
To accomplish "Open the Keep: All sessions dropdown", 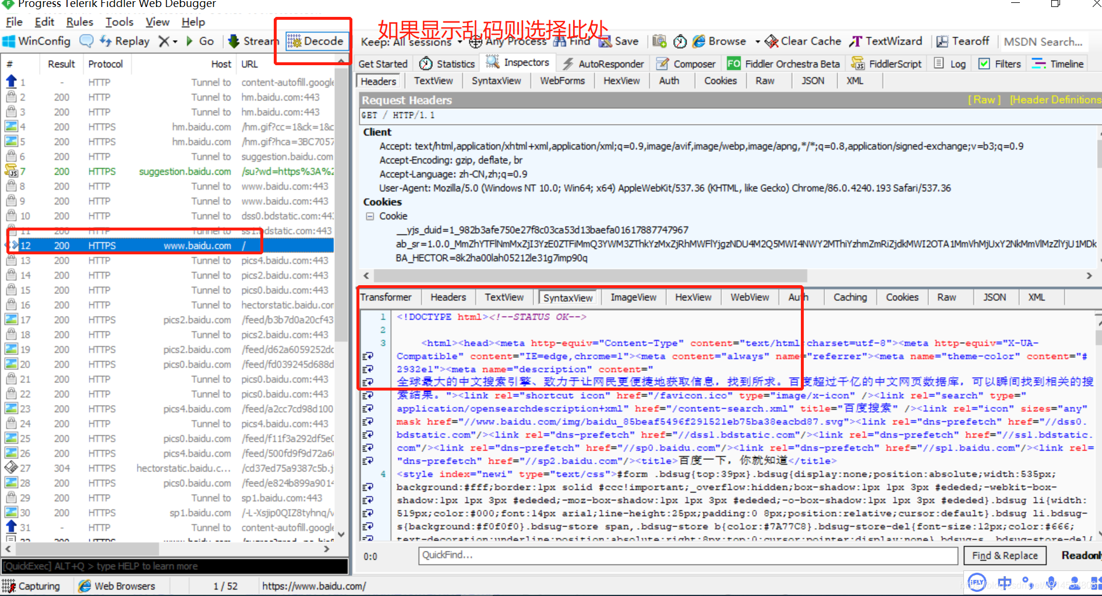I will pyautogui.click(x=411, y=42).
